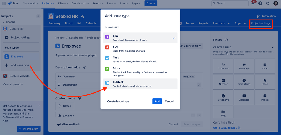
Task: Open the help question mark icon
Action: (260, 3)
